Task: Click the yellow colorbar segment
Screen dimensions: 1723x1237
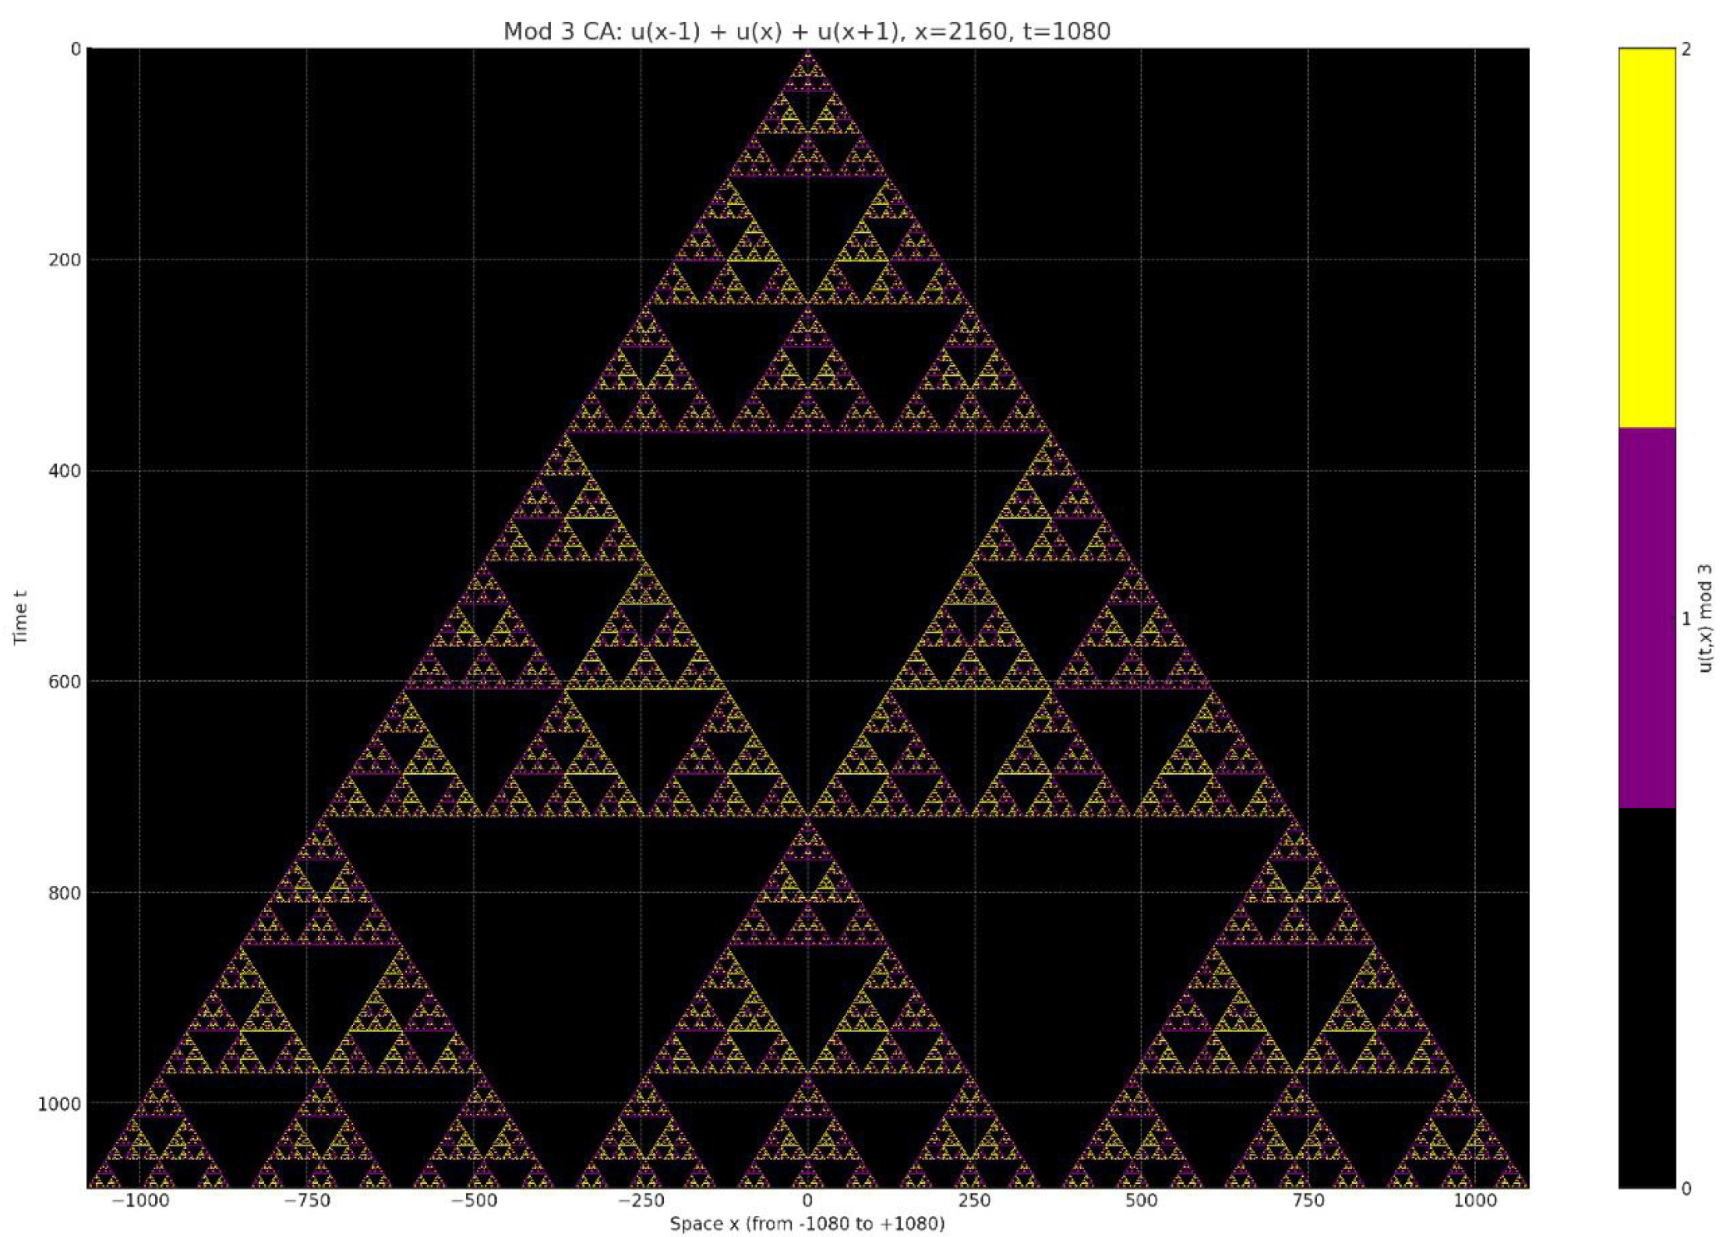Action: point(1646,238)
